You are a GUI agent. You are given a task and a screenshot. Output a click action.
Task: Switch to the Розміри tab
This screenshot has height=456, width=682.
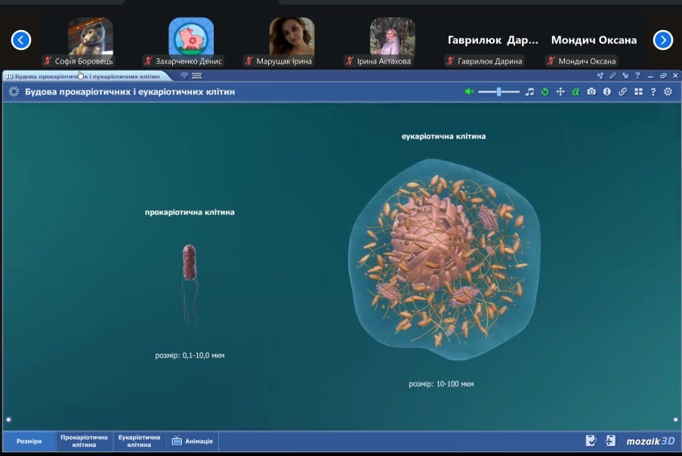29,441
